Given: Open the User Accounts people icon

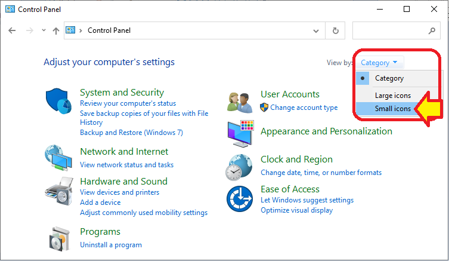Looking at the screenshot, I should pos(240,102).
